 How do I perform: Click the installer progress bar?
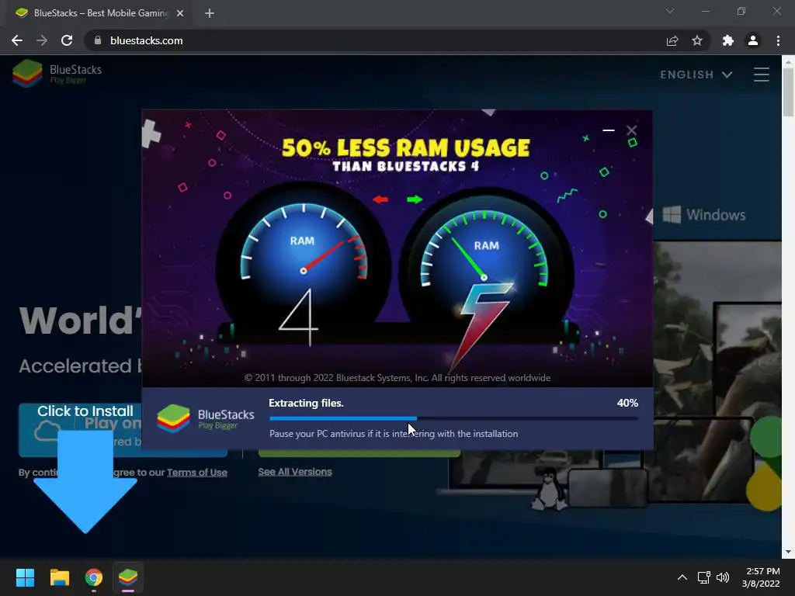tap(453, 418)
